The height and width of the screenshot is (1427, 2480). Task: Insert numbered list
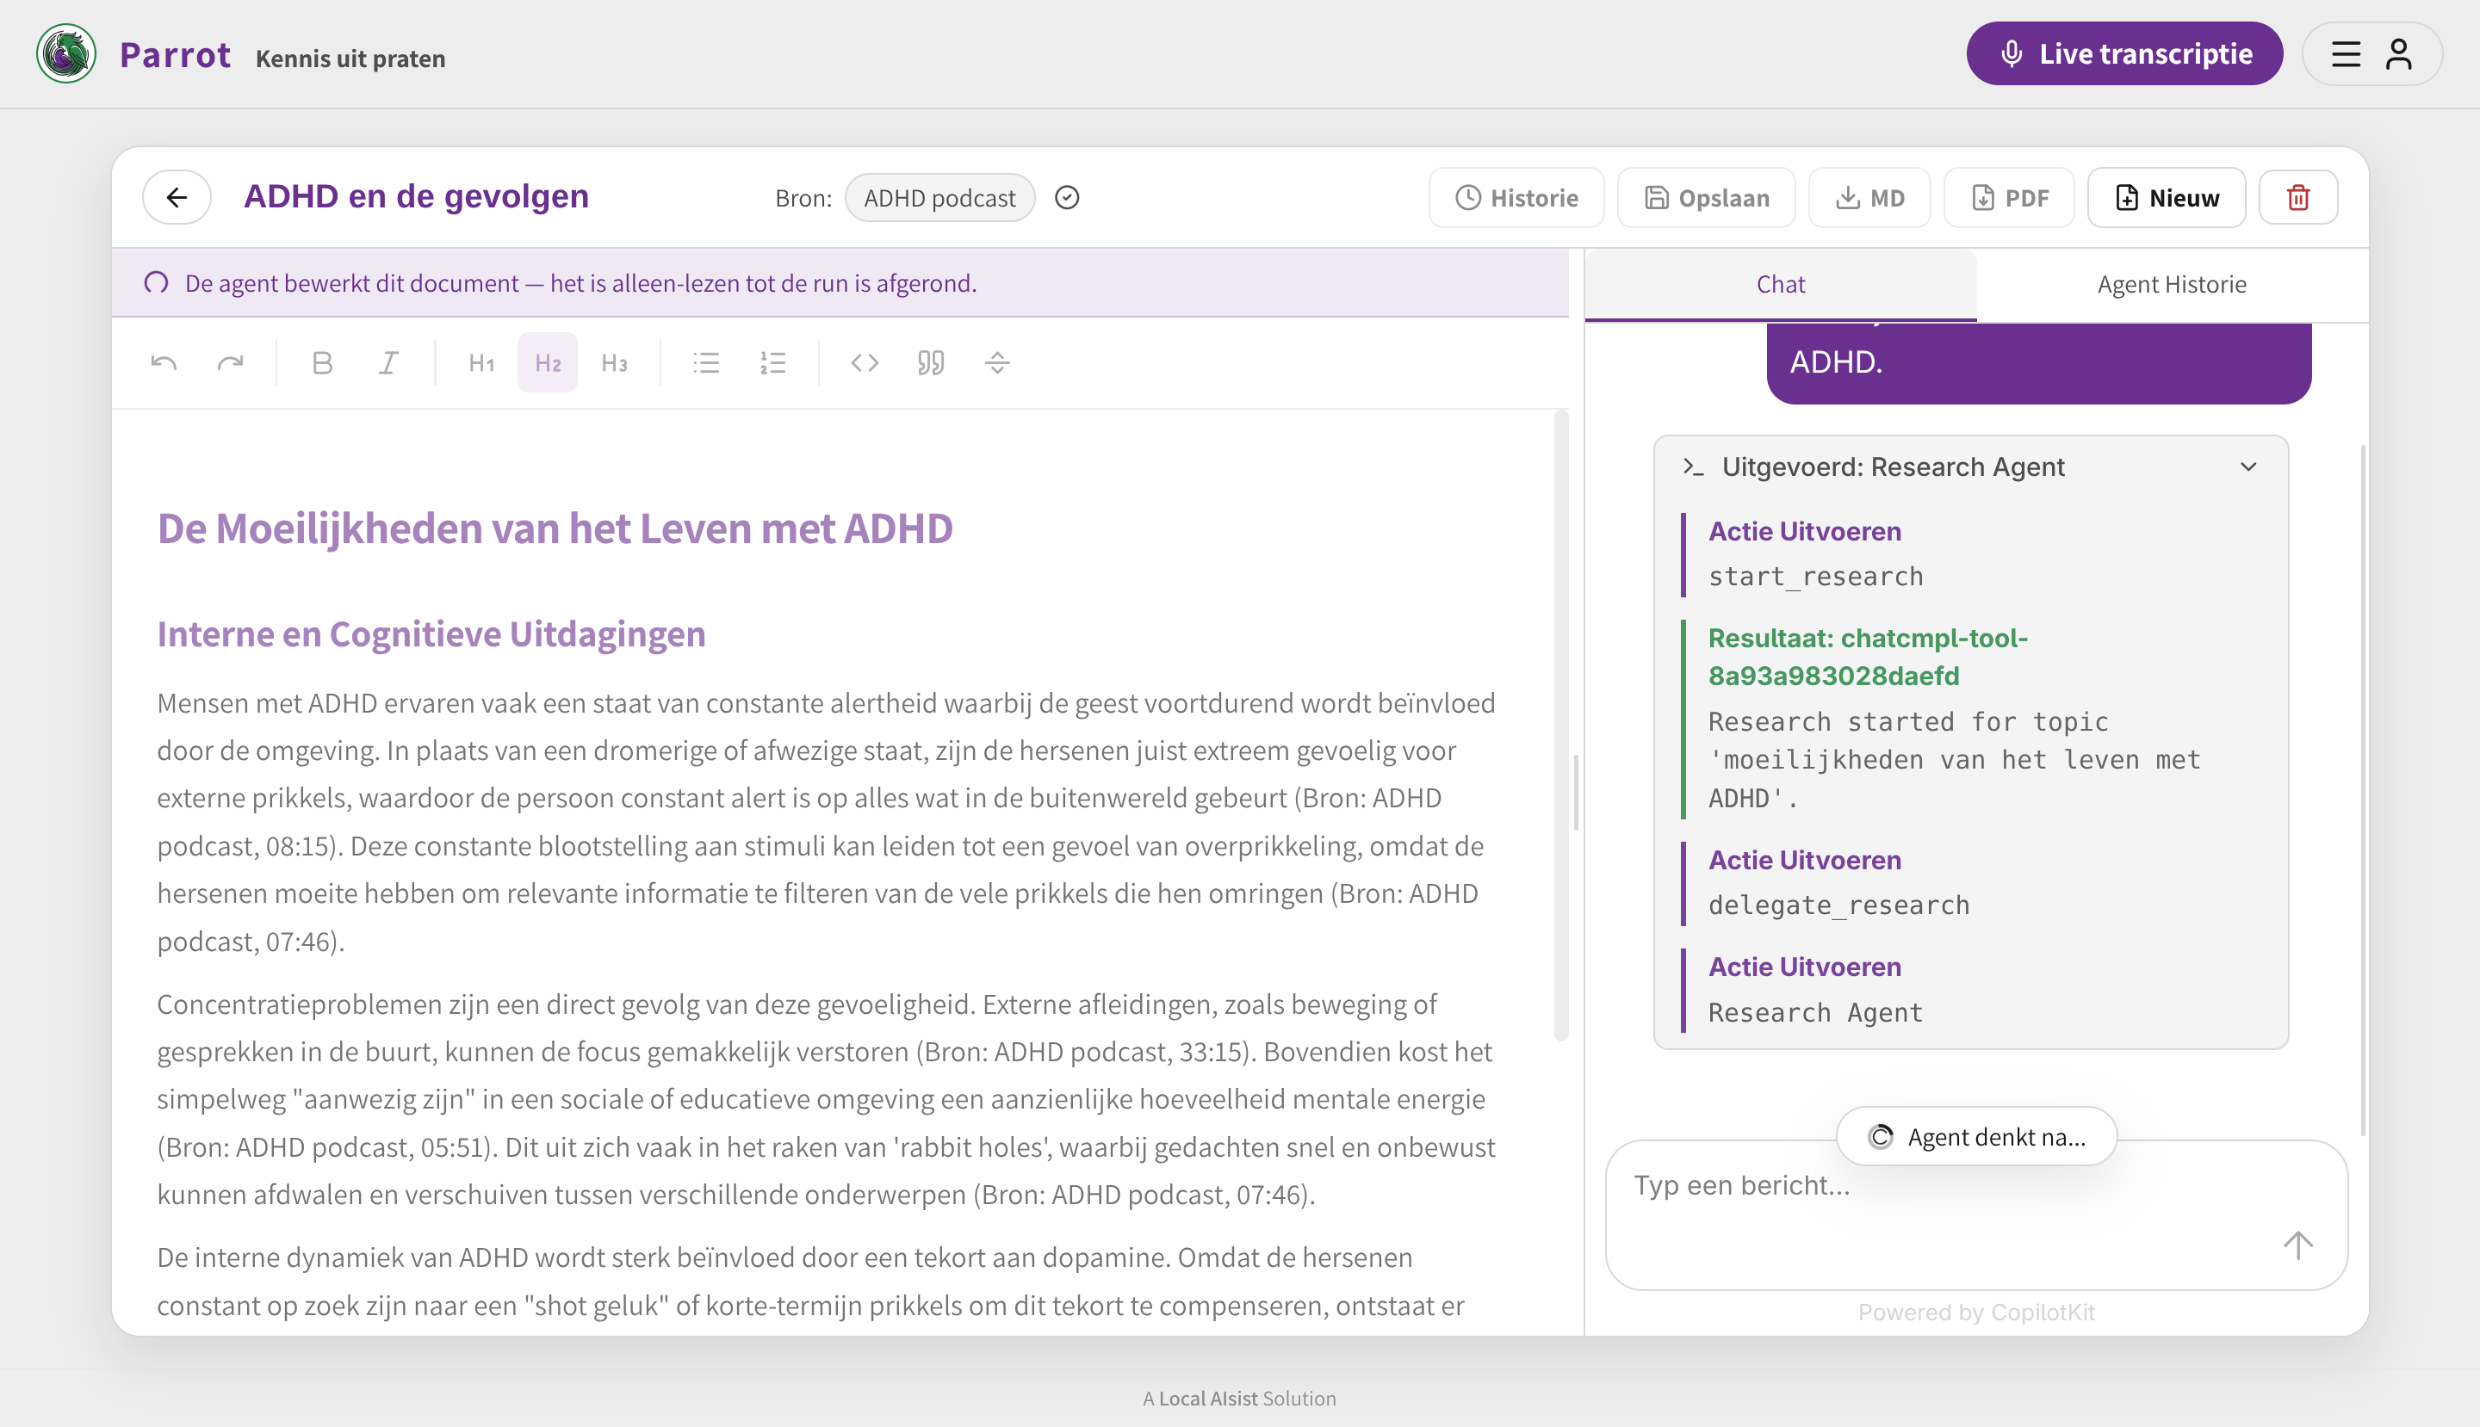772,362
